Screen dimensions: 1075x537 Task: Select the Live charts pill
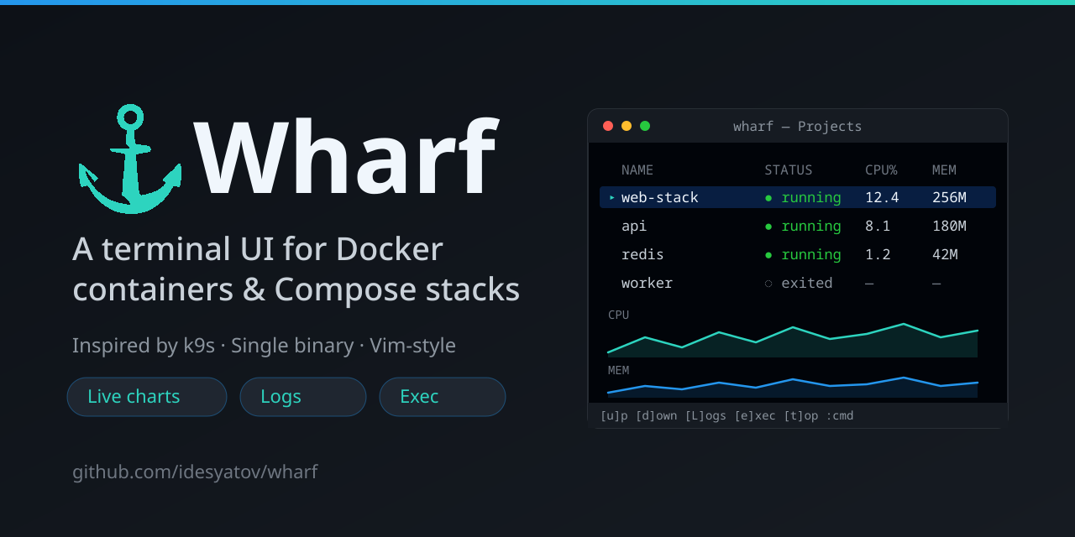[147, 397]
